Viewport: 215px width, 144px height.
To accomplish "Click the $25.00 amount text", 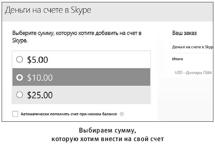I will (40, 95).
